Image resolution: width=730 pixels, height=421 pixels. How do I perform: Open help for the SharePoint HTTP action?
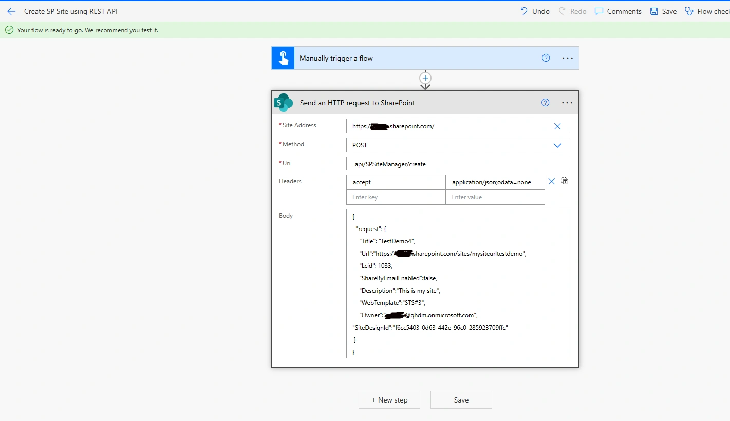click(x=546, y=103)
